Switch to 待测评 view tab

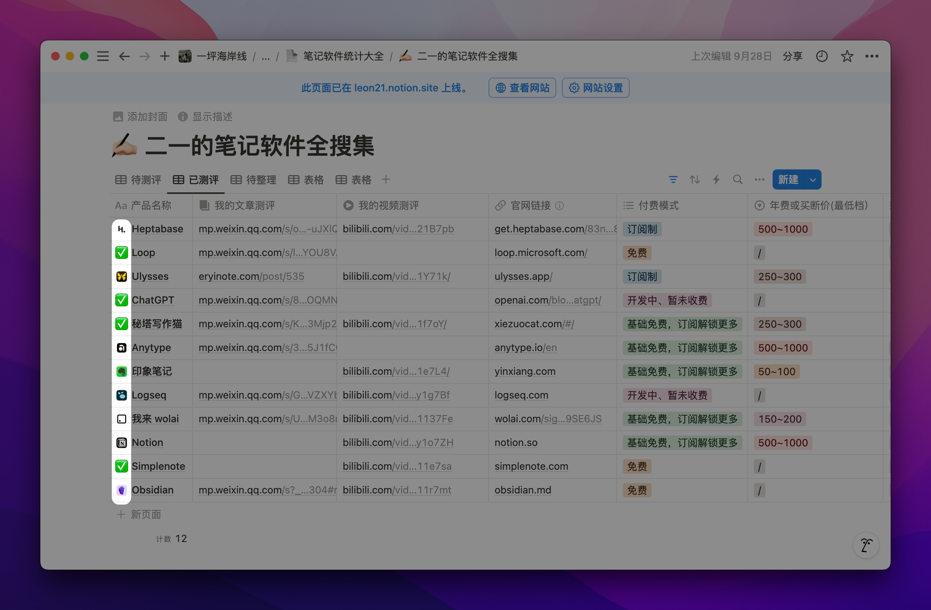139,180
